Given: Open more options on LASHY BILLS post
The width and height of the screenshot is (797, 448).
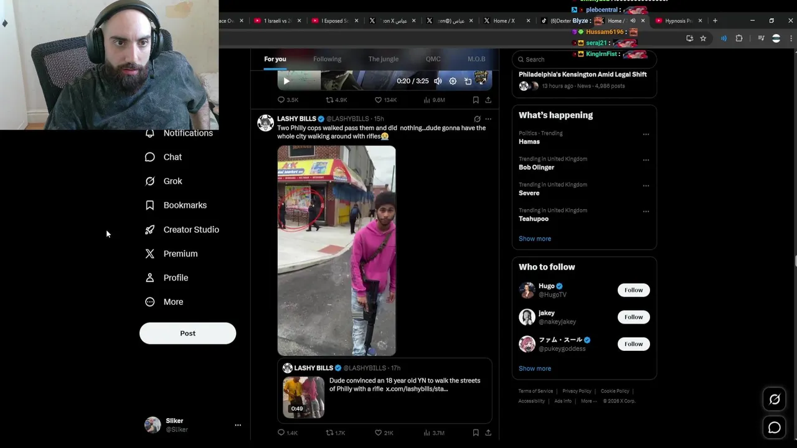Looking at the screenshot, I should click(x=488, y=119).
